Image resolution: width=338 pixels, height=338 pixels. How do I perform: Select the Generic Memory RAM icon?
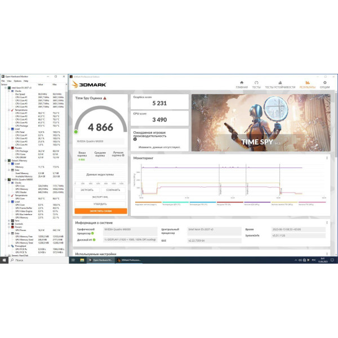(x=9, y=161)
